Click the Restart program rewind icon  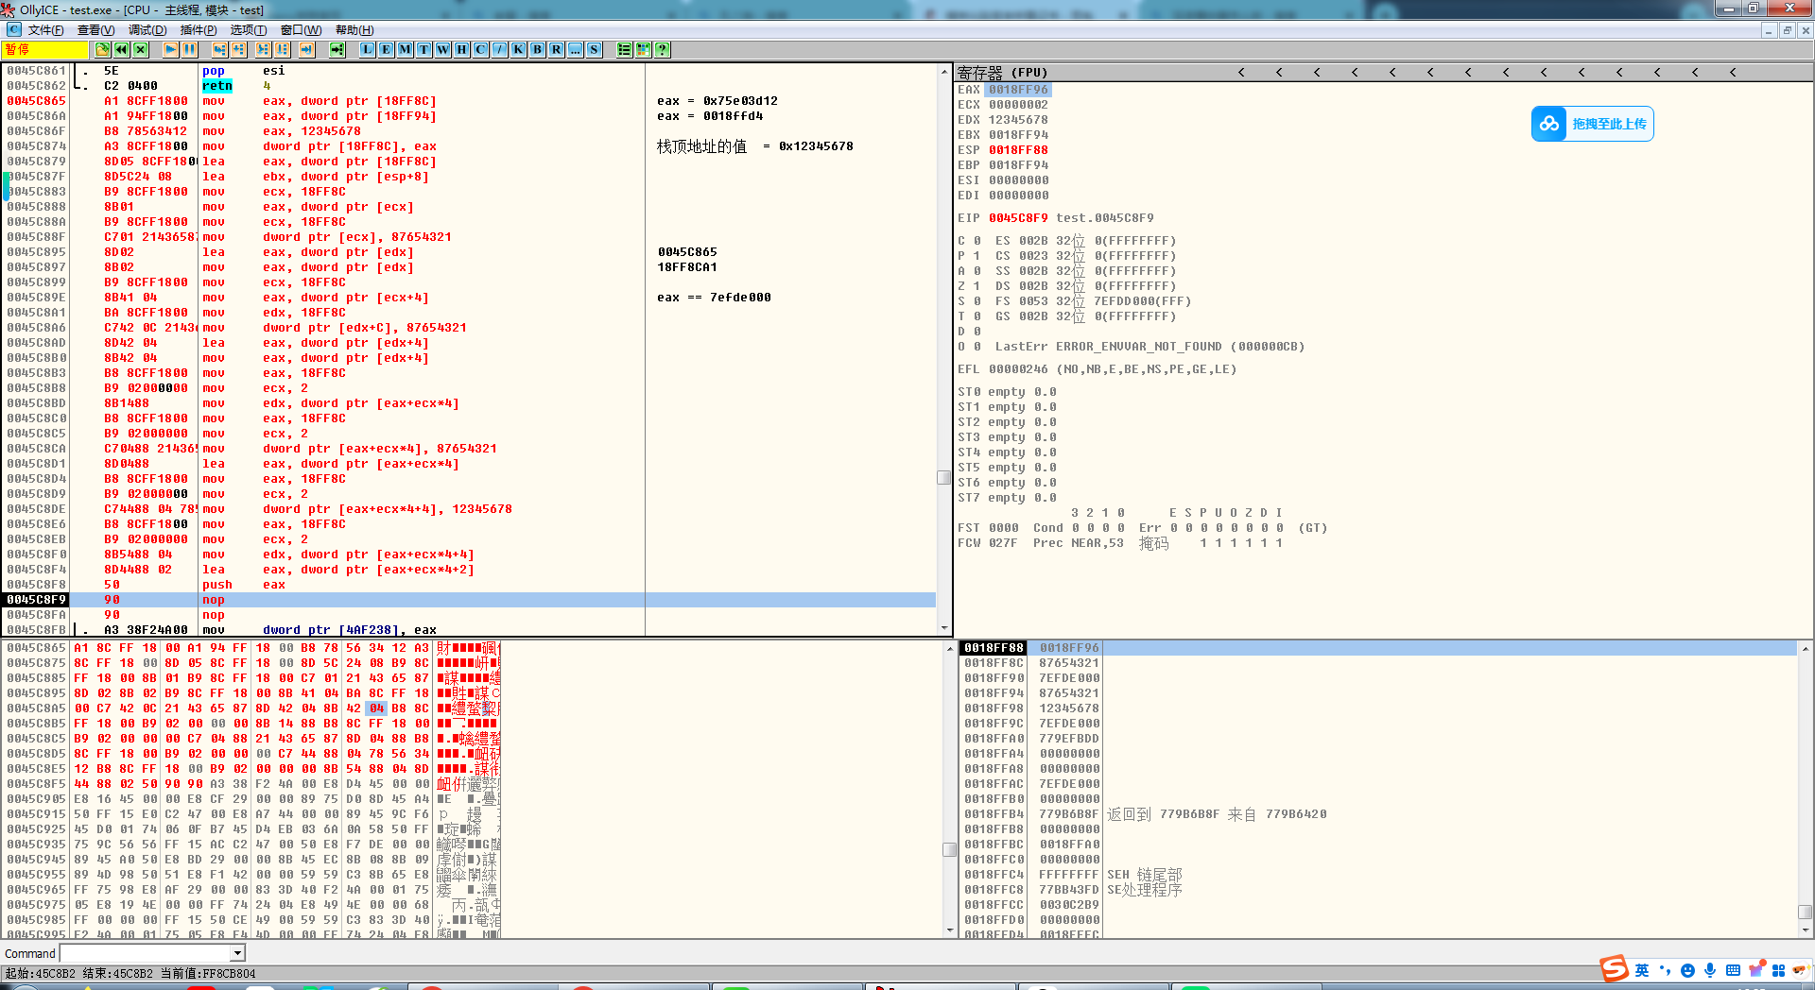[x=122, y=50]
